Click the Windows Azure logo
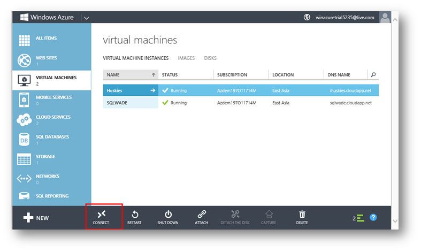The image size is (421, 252). (x=47, y=17)
